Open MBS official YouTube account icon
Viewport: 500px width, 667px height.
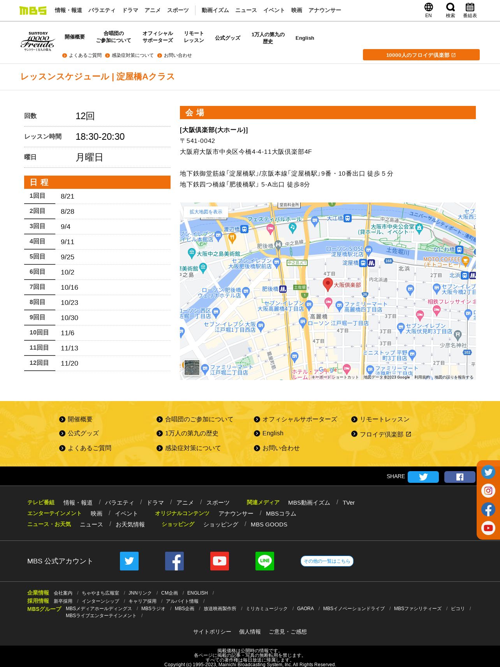(x=220, y=561)
